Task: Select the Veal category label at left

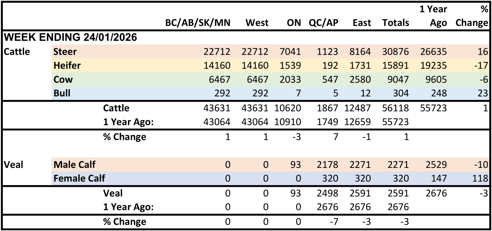Action: pyautogui.click(x=14, y=164)
